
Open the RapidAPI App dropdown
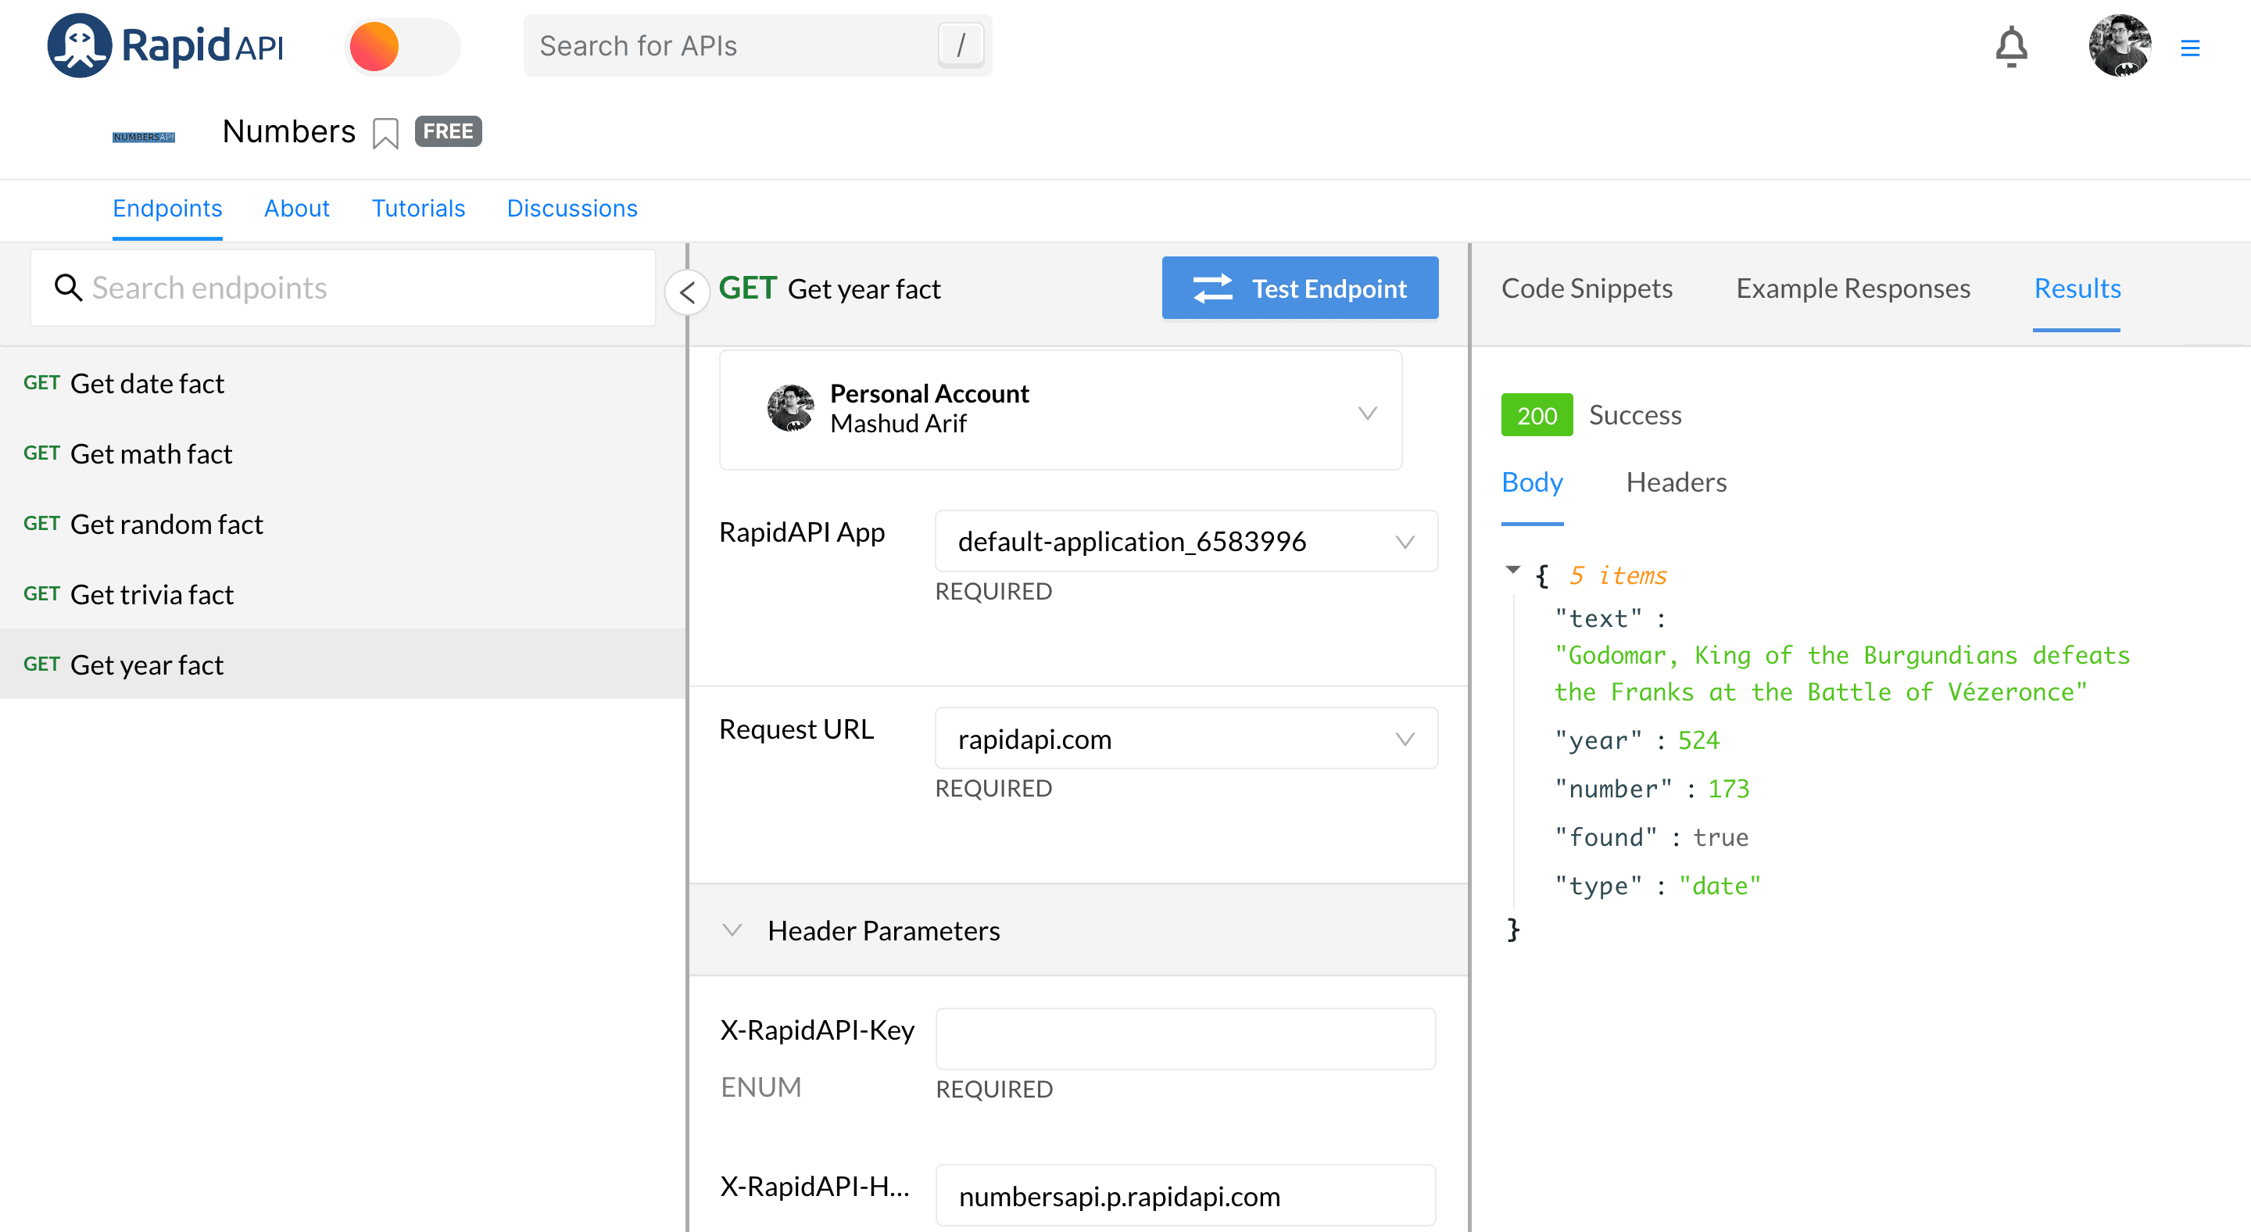(x=1186, y=541)
